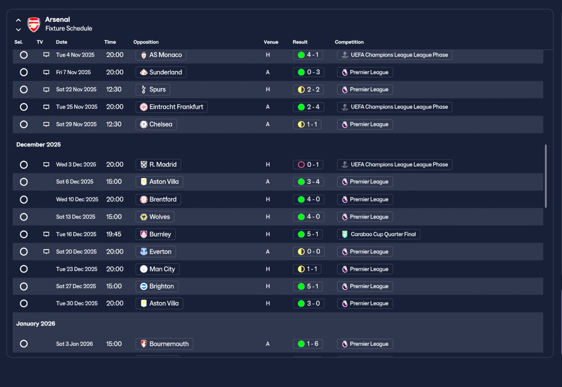Image resolution: width=562 pixels, height=387 pixels.
Task: Select the Tue 30 Dec Aston Villa radio button
Action: 24,303
